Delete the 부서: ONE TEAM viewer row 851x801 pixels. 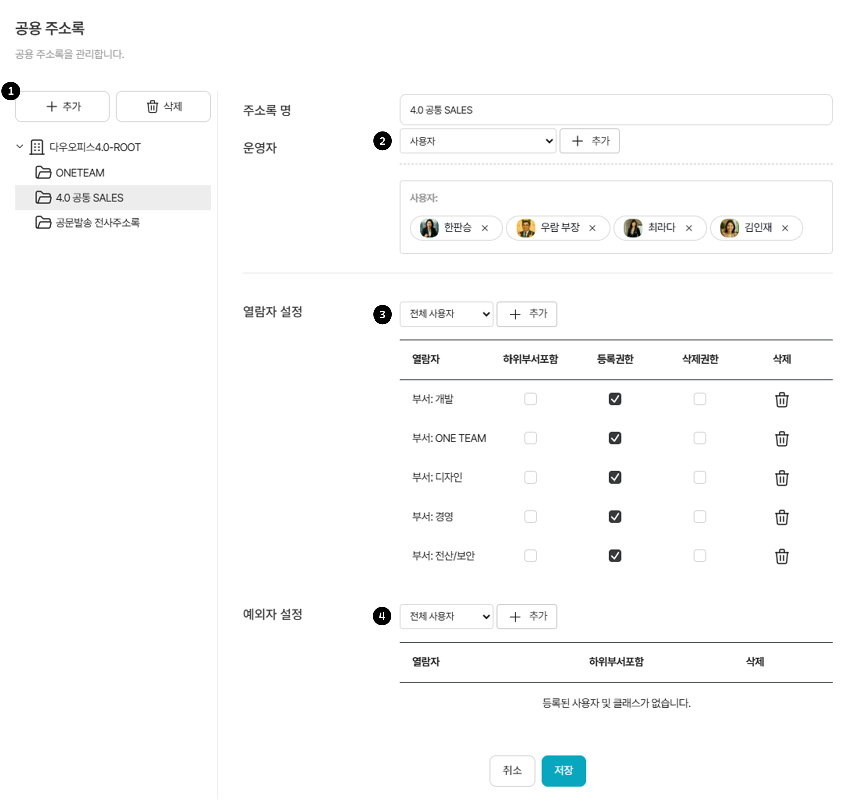tap(781, 439)
